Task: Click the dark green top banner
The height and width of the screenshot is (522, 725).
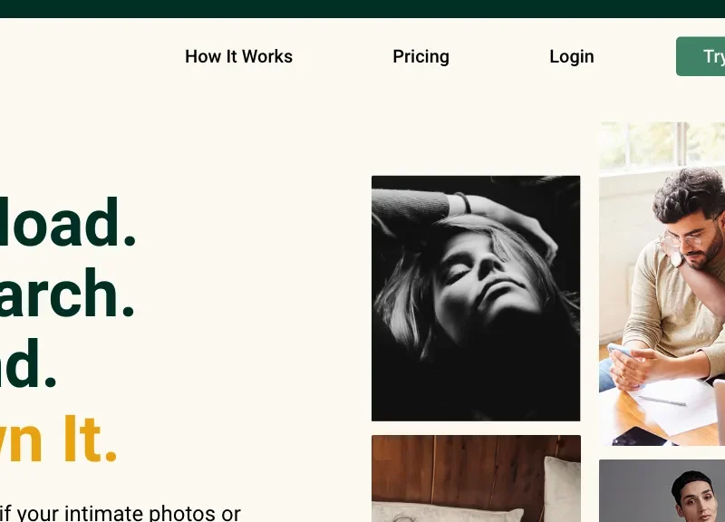Action: pos(362,9)
